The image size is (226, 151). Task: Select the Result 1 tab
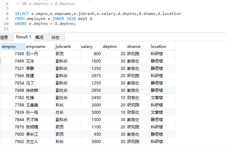point(24,37)
